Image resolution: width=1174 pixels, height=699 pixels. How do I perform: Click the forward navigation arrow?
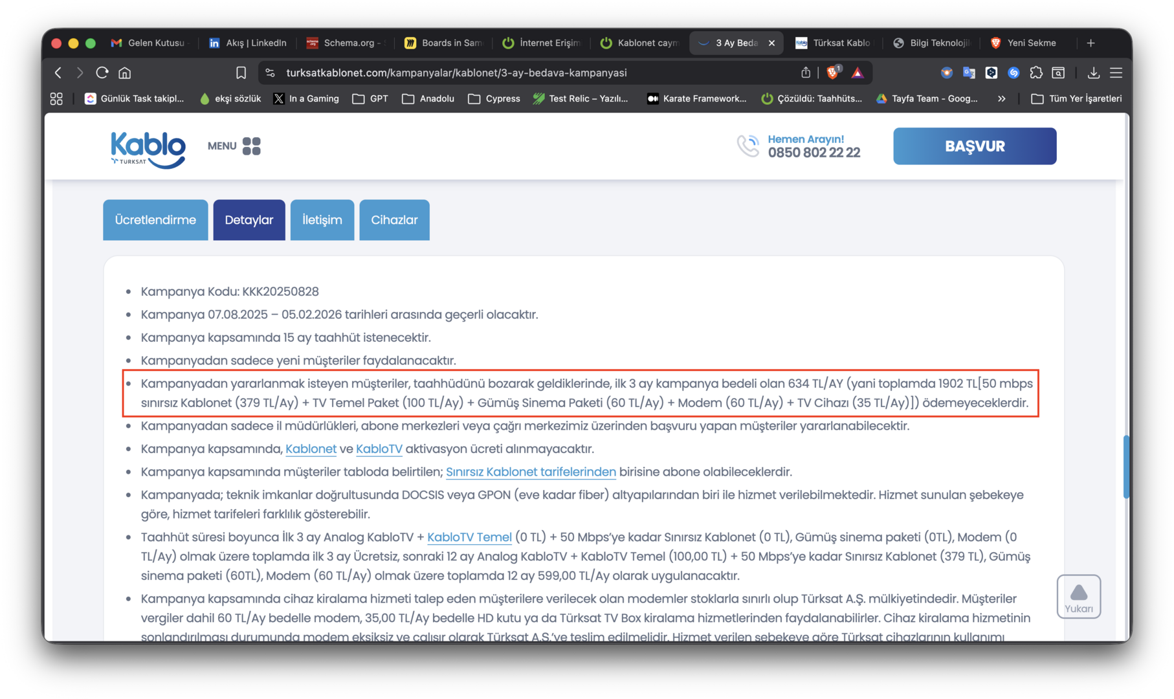[80, 72]
